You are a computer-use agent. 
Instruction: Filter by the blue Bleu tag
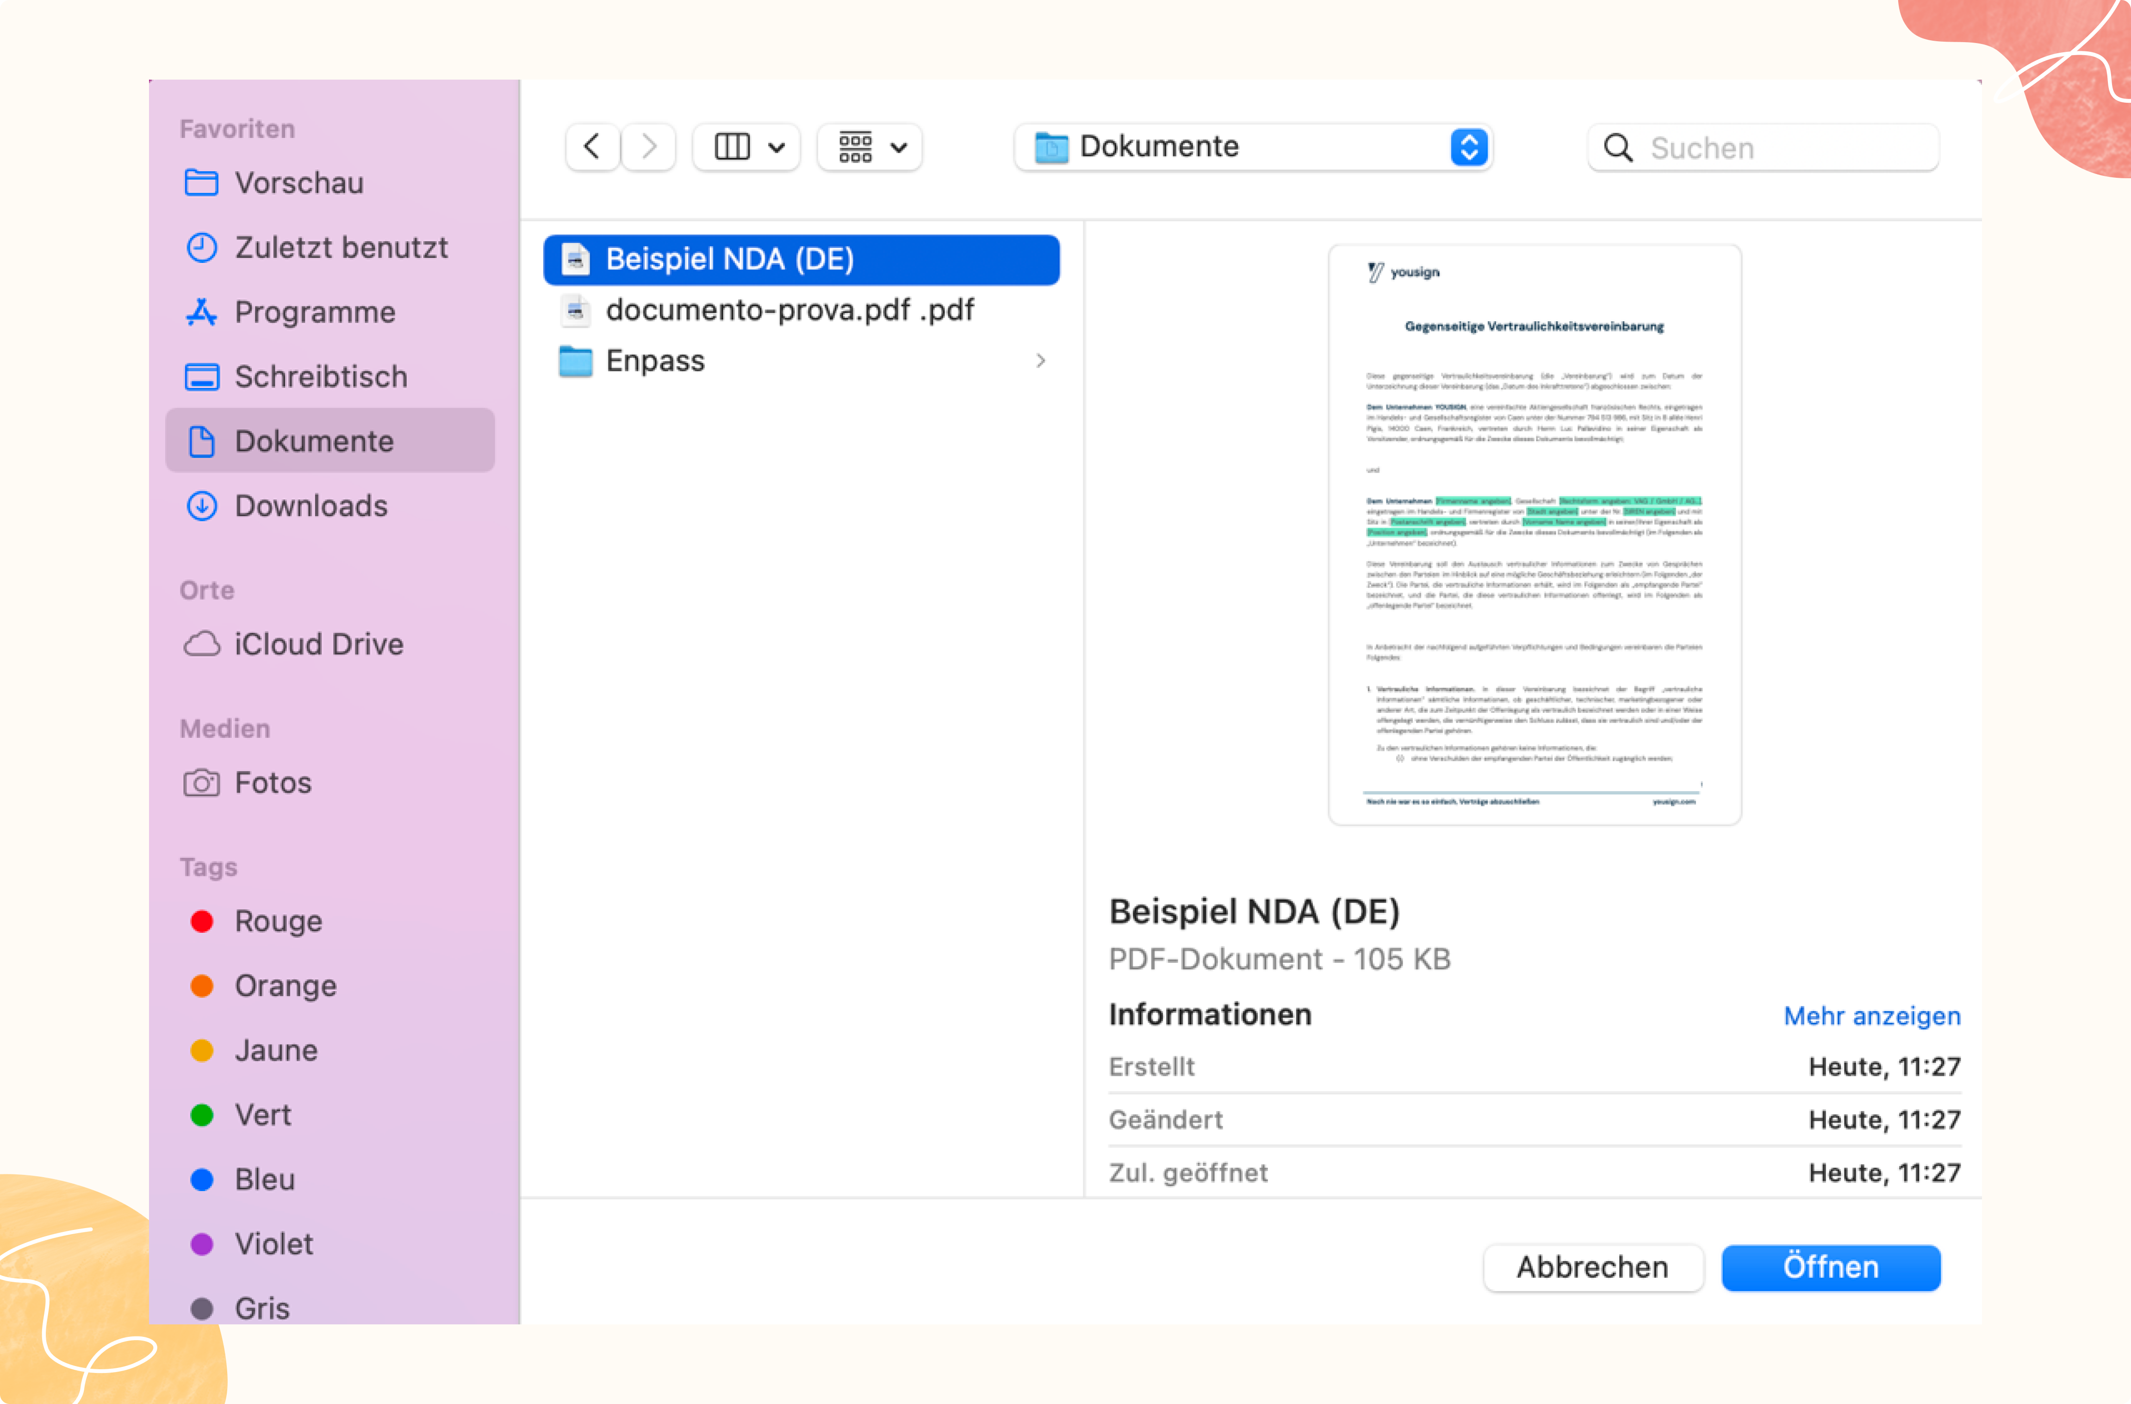(x=264, y=1179)
